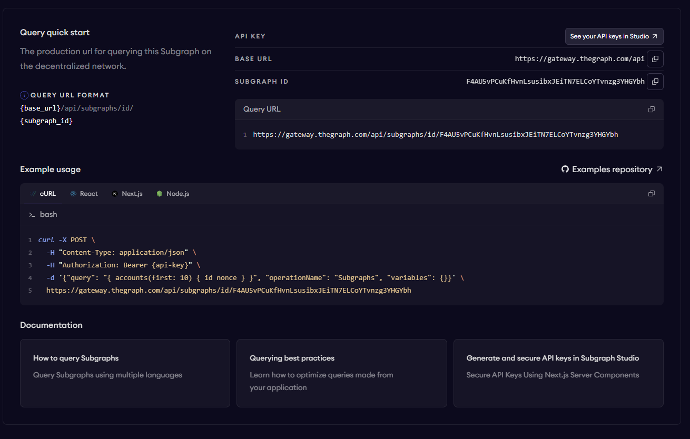Open See your API keys in Studio
Viewport: 690px width, 439px height.
(614, 36)
